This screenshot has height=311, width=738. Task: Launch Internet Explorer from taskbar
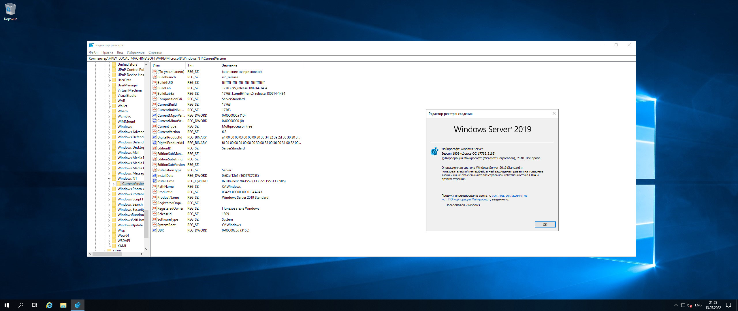coord(49,305)
